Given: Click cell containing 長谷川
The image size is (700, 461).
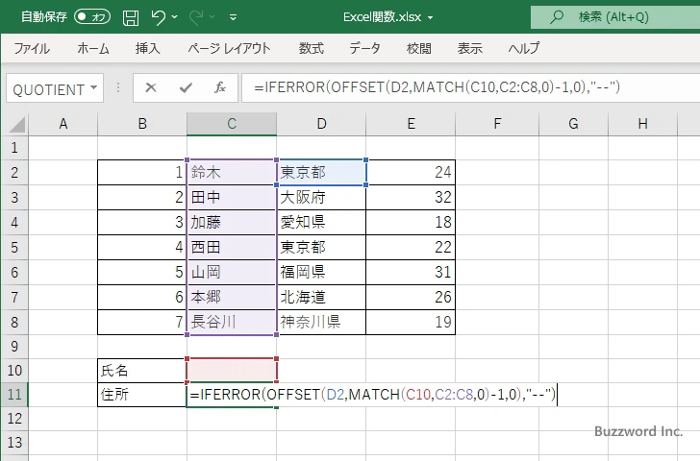Looking at the screenshot, I should [232, 322].
